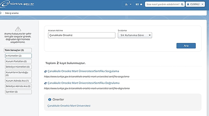The height and width of the screenshot is (116, 209).
Task: Click the accessibility wheelchair icon
Action: coord(126,4)
